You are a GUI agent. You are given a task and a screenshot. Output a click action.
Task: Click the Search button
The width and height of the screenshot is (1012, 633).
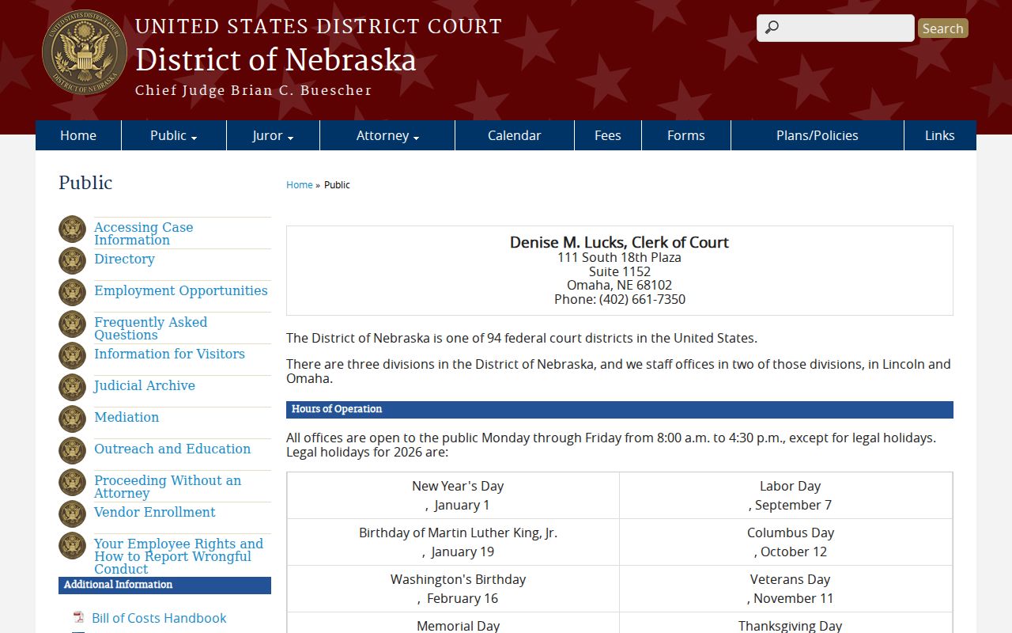943,28
